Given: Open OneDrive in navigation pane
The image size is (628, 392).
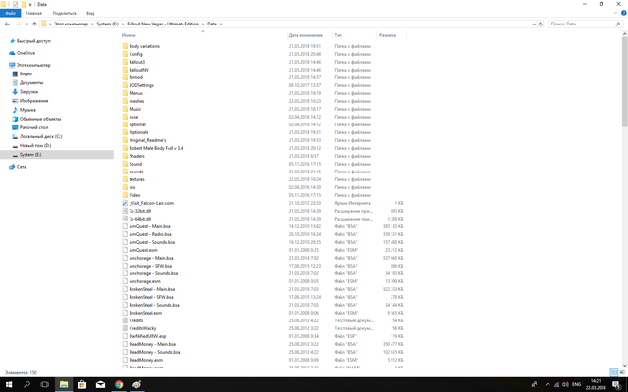Looking at the screenshot, I should (x=26, y=53).
